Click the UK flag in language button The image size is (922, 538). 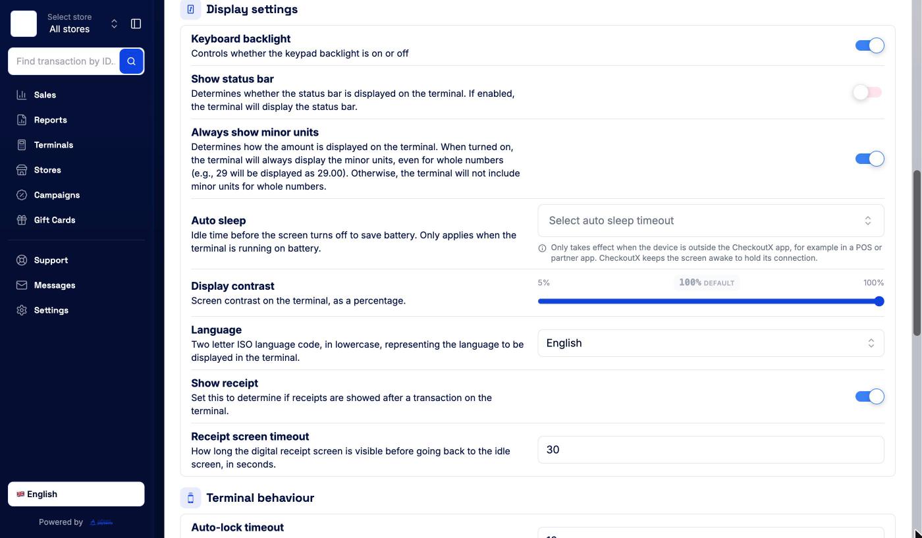click(x=20, y=495)
